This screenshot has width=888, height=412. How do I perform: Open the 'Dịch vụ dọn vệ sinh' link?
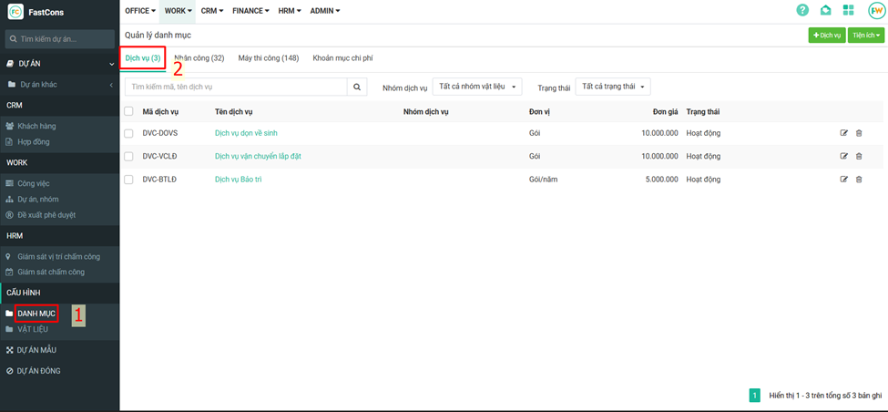[246, 133]
